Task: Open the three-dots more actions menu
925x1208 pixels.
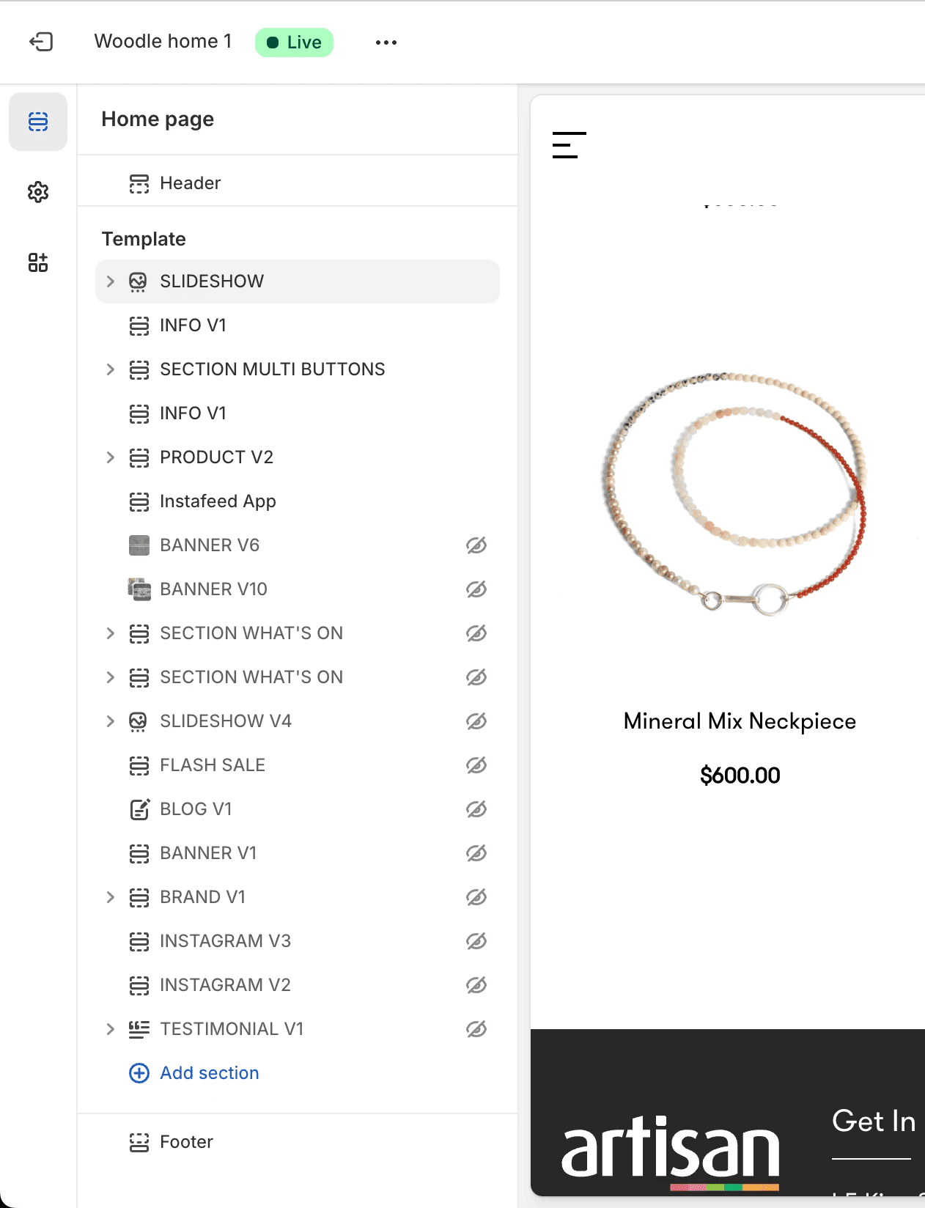Action: [x=386, y=43]
